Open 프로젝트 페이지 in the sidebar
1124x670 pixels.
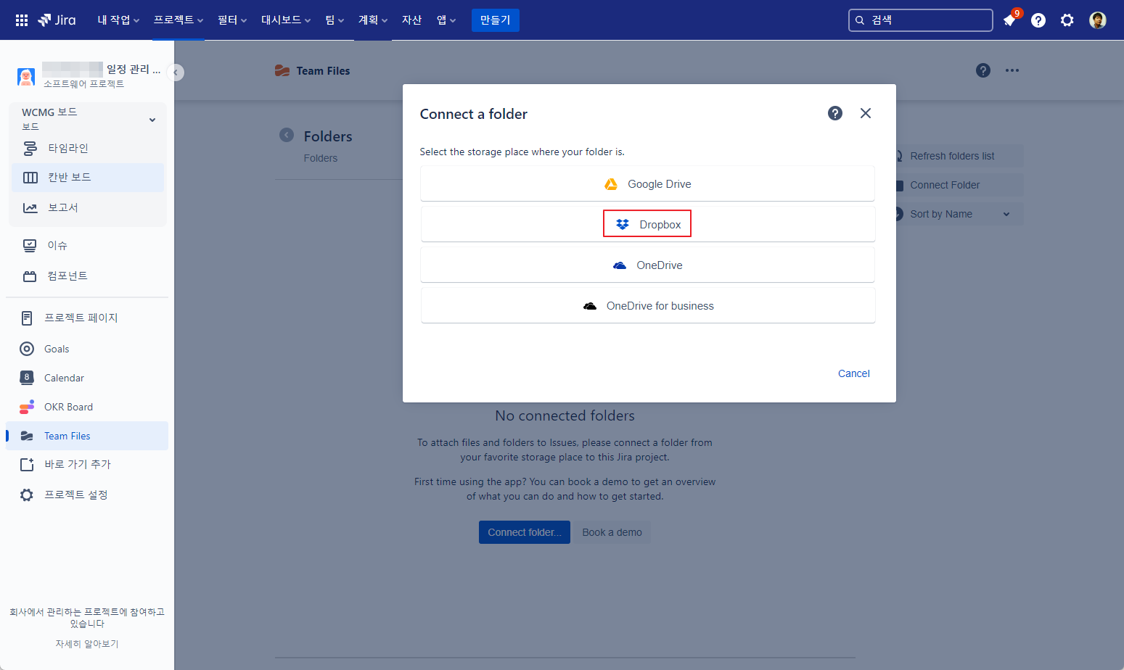click(x=87, y=318)
